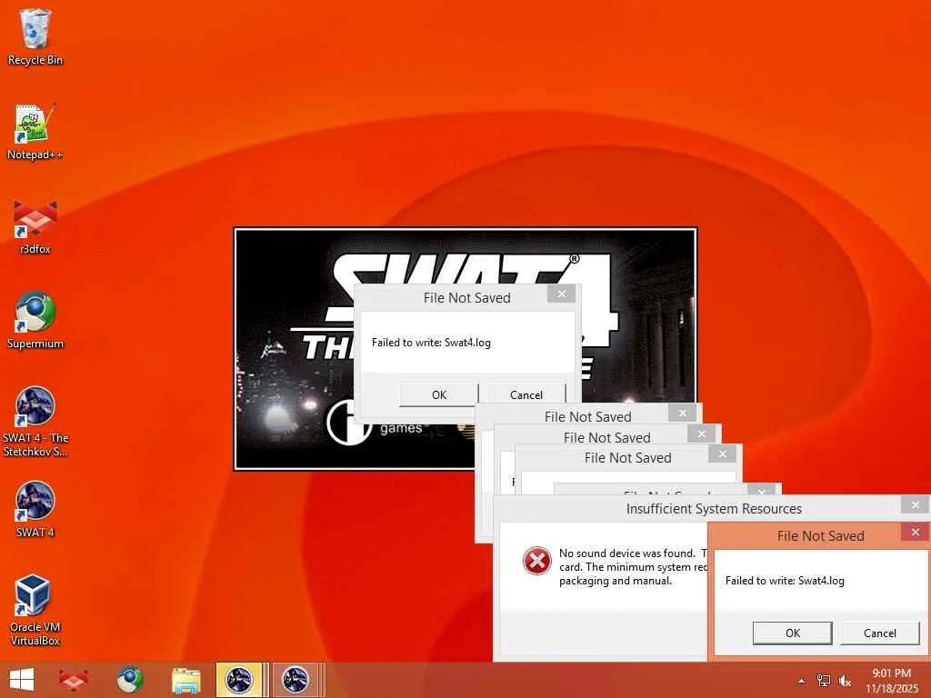Select the Supermium desktop shortcut

35,321
